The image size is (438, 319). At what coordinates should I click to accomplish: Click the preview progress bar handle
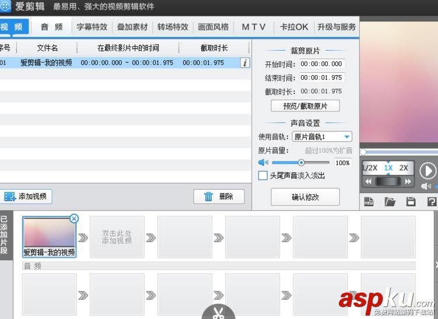[363, 152]
